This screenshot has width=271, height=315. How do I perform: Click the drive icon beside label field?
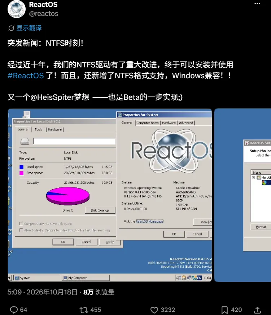pyautogui.click(x=25, y=141)
